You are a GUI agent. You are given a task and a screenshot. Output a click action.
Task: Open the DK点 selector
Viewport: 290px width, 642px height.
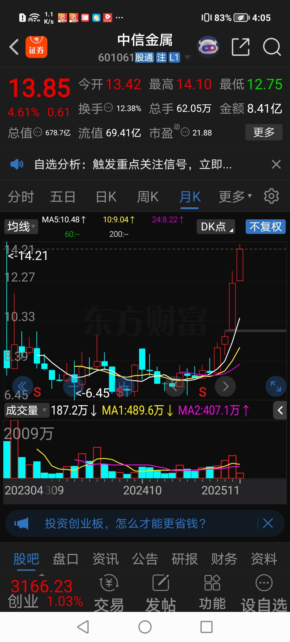click(216, 227)
